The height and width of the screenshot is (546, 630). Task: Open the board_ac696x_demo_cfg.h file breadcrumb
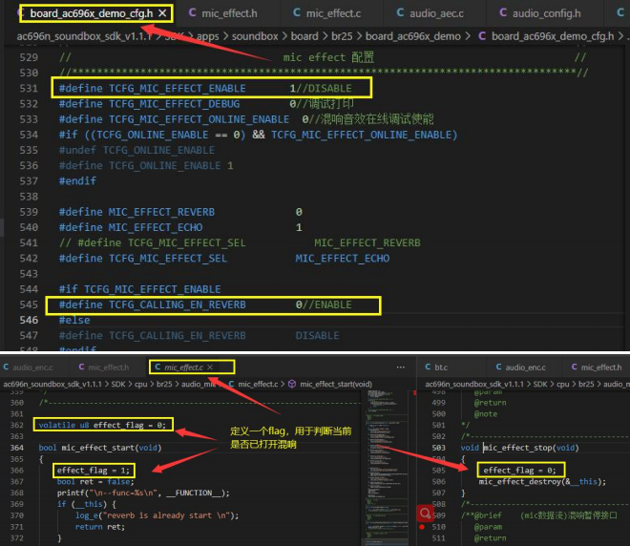tap(553, 36)
